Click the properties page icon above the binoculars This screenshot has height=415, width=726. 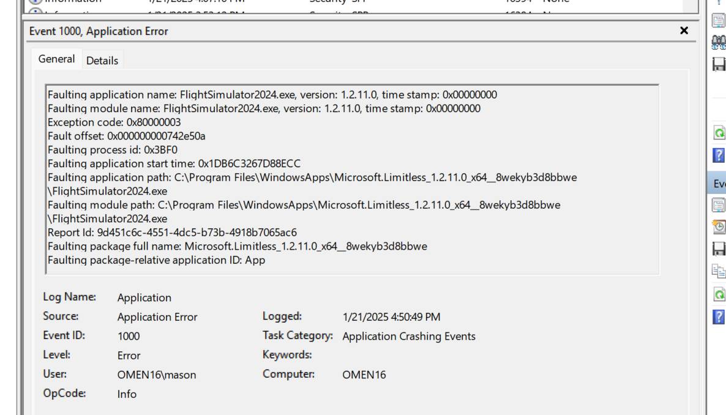(719, 20)
